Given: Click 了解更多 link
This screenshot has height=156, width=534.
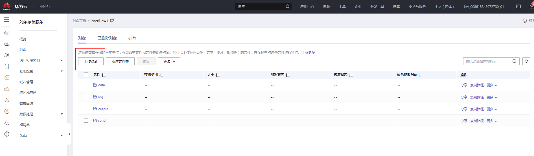Looking at the screenshot, I should click(308, 52).
